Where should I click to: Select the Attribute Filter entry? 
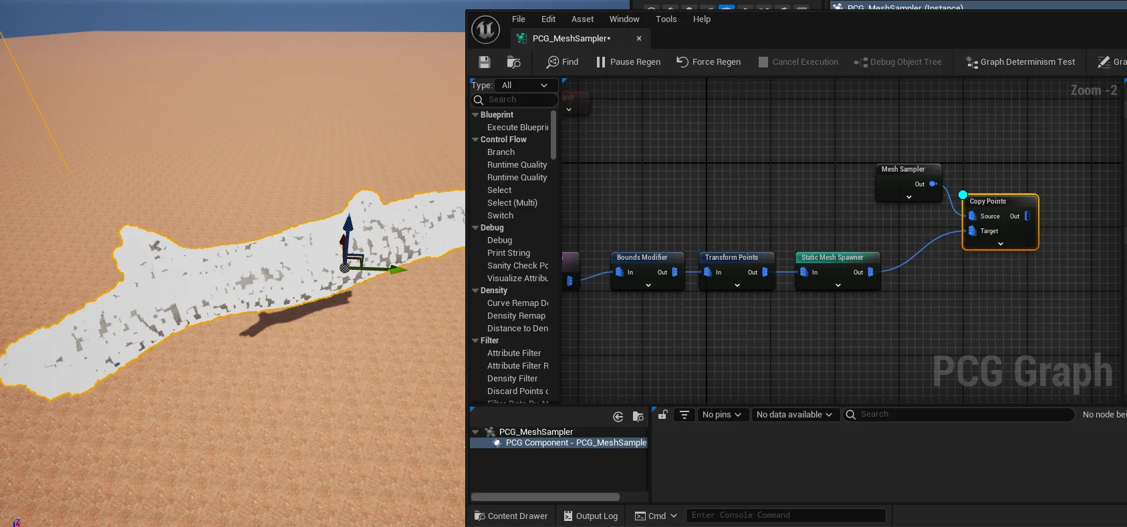pyautogui.click(x=514, y=353)
